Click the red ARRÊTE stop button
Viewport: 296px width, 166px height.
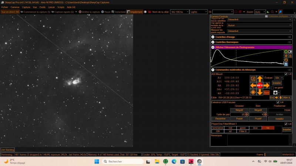click(260, 86)
